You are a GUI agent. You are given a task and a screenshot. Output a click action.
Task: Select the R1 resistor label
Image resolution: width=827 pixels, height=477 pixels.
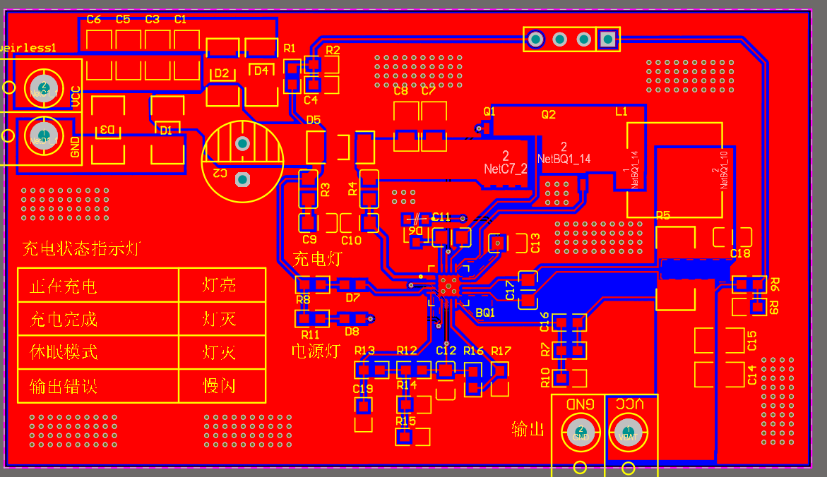[x=290, y=49]
